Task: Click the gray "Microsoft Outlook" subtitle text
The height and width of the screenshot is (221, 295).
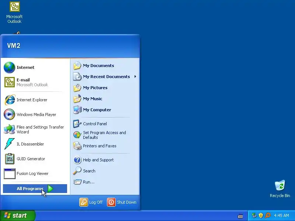Action: tap(32, 85)
